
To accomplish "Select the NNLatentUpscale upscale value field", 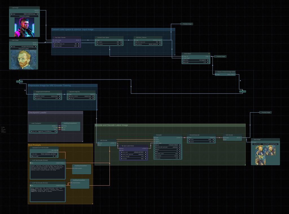I will (201, 142).
